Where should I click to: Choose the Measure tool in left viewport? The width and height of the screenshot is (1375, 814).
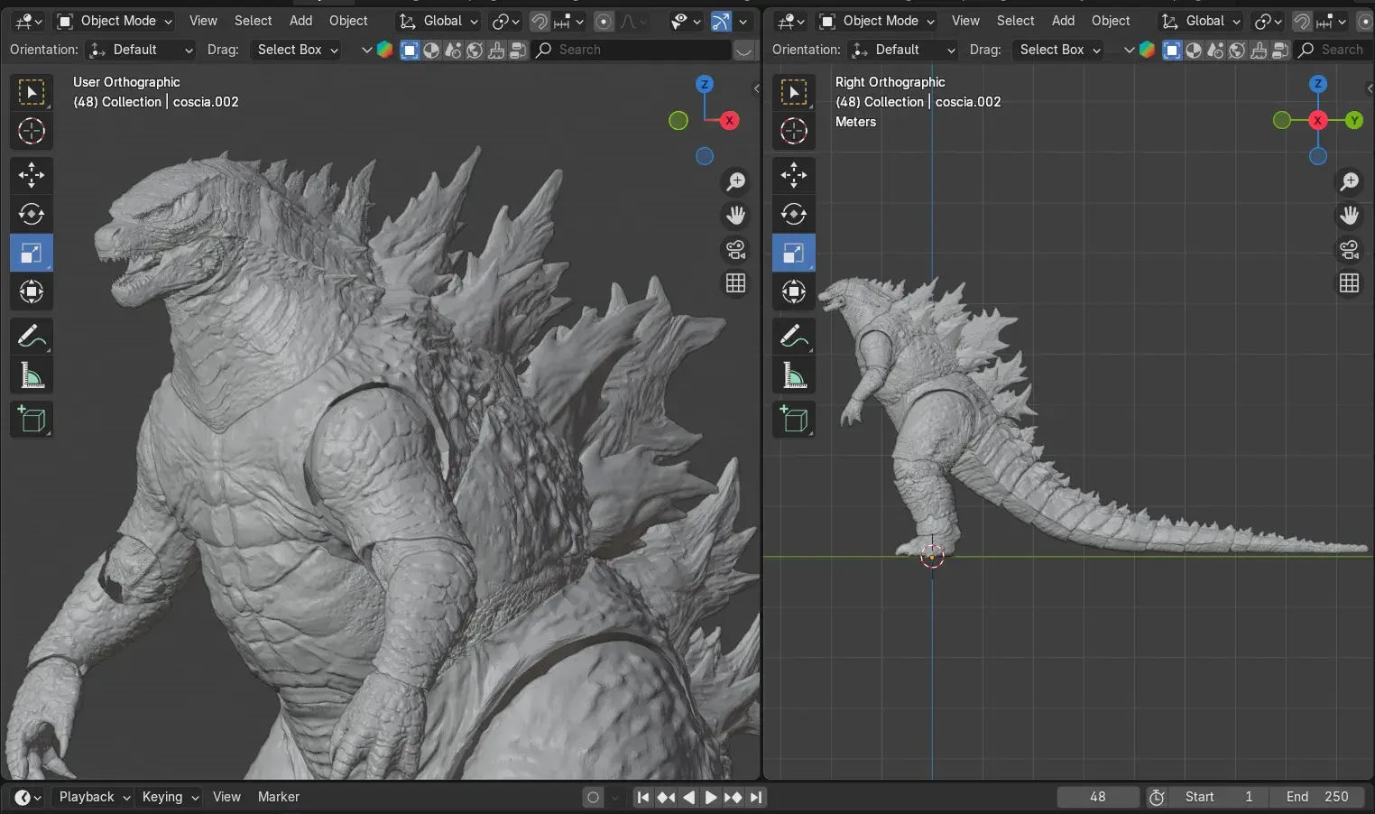coord(32,375)
